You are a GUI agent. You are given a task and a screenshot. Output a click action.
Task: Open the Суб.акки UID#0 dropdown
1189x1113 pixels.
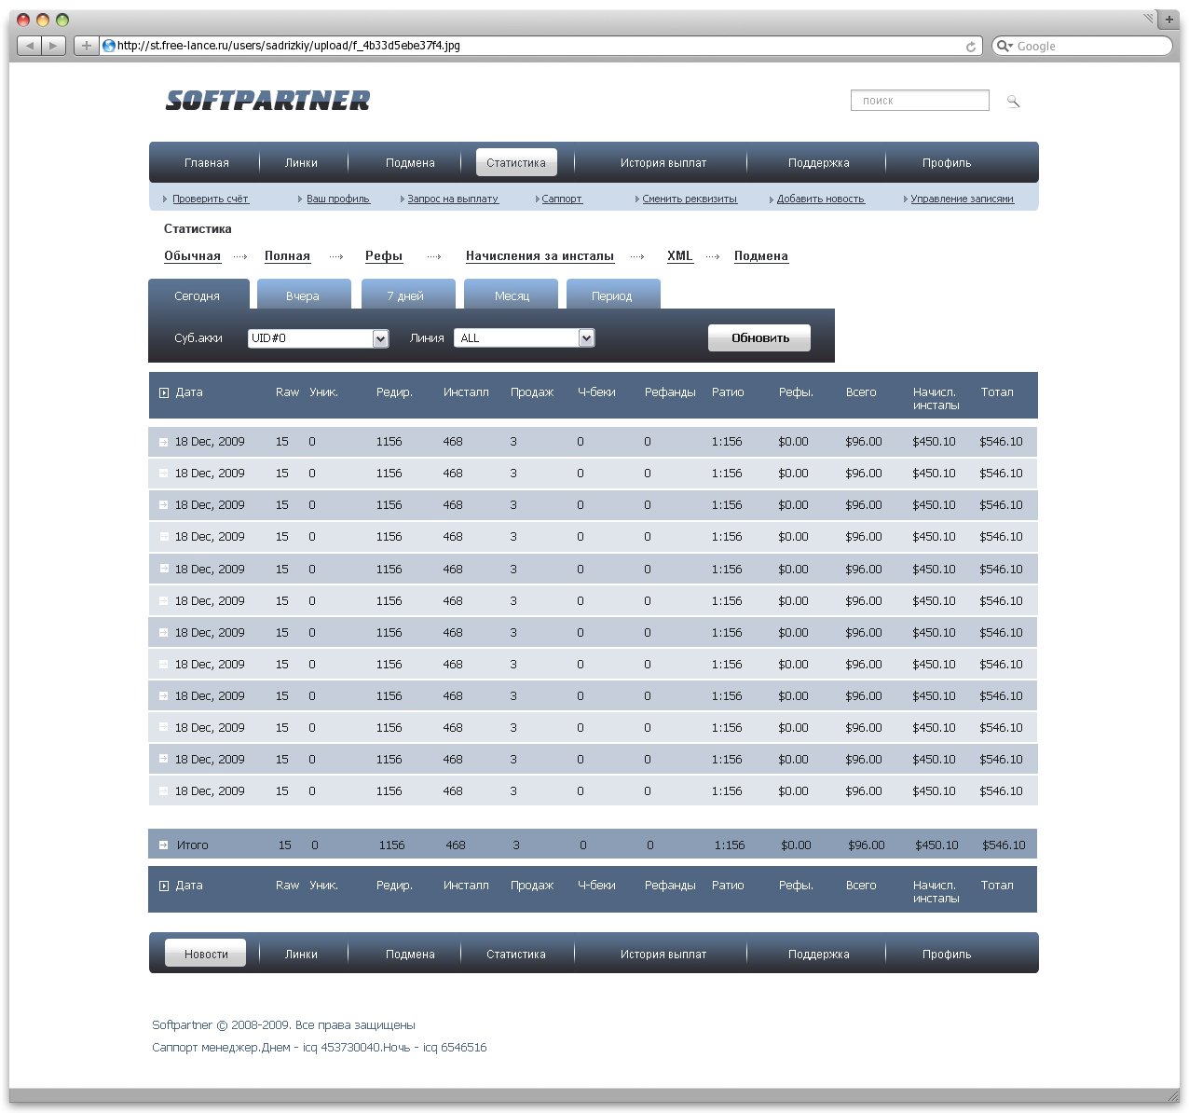pos(318,338)
